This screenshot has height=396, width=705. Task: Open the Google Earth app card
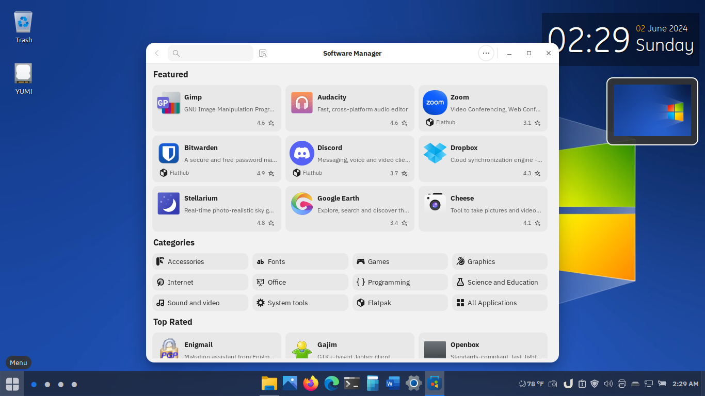(350, 209)
